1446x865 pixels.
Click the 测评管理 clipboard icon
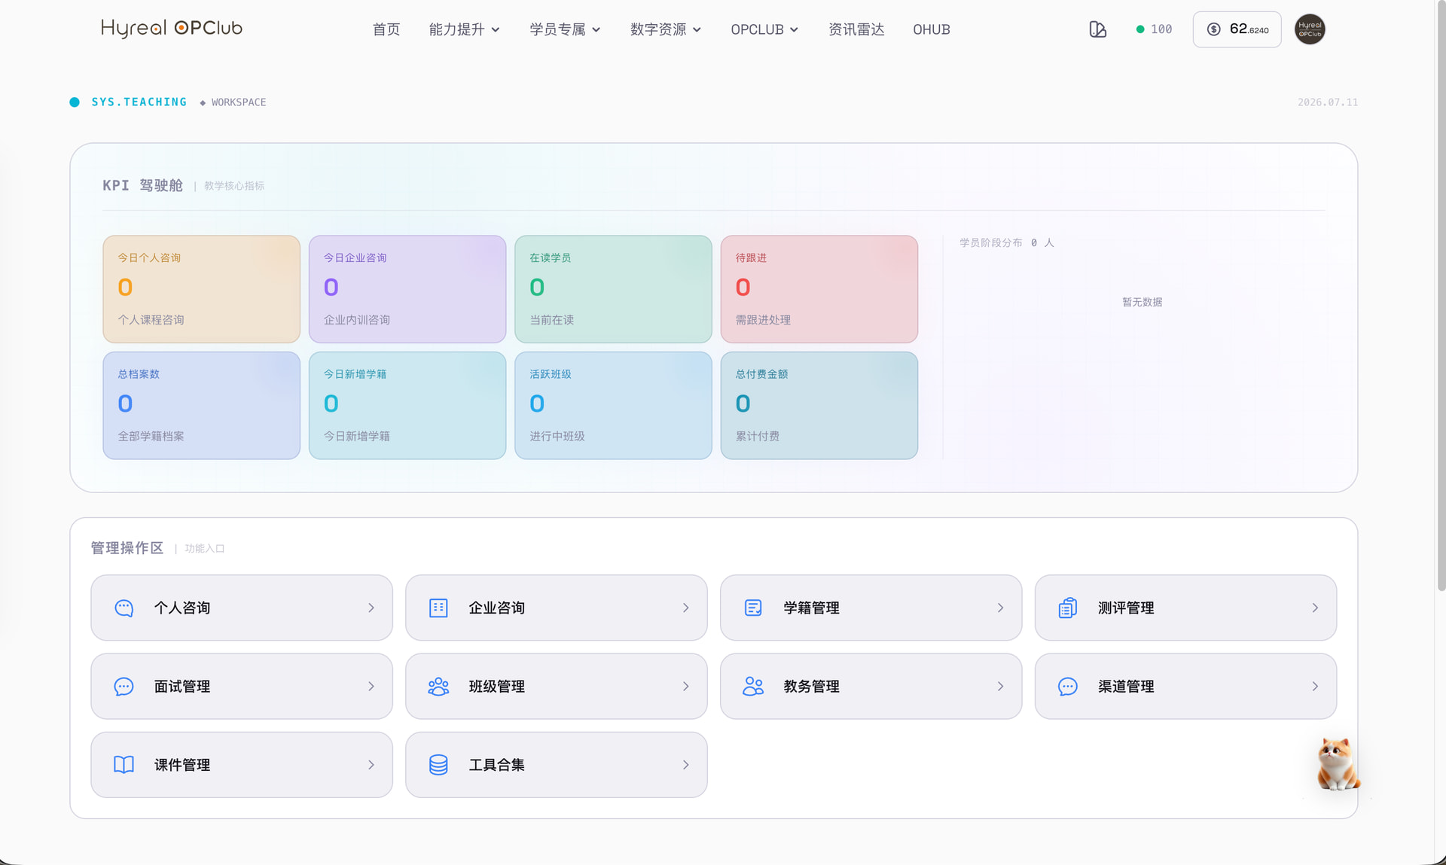[x=1068, y=608]
